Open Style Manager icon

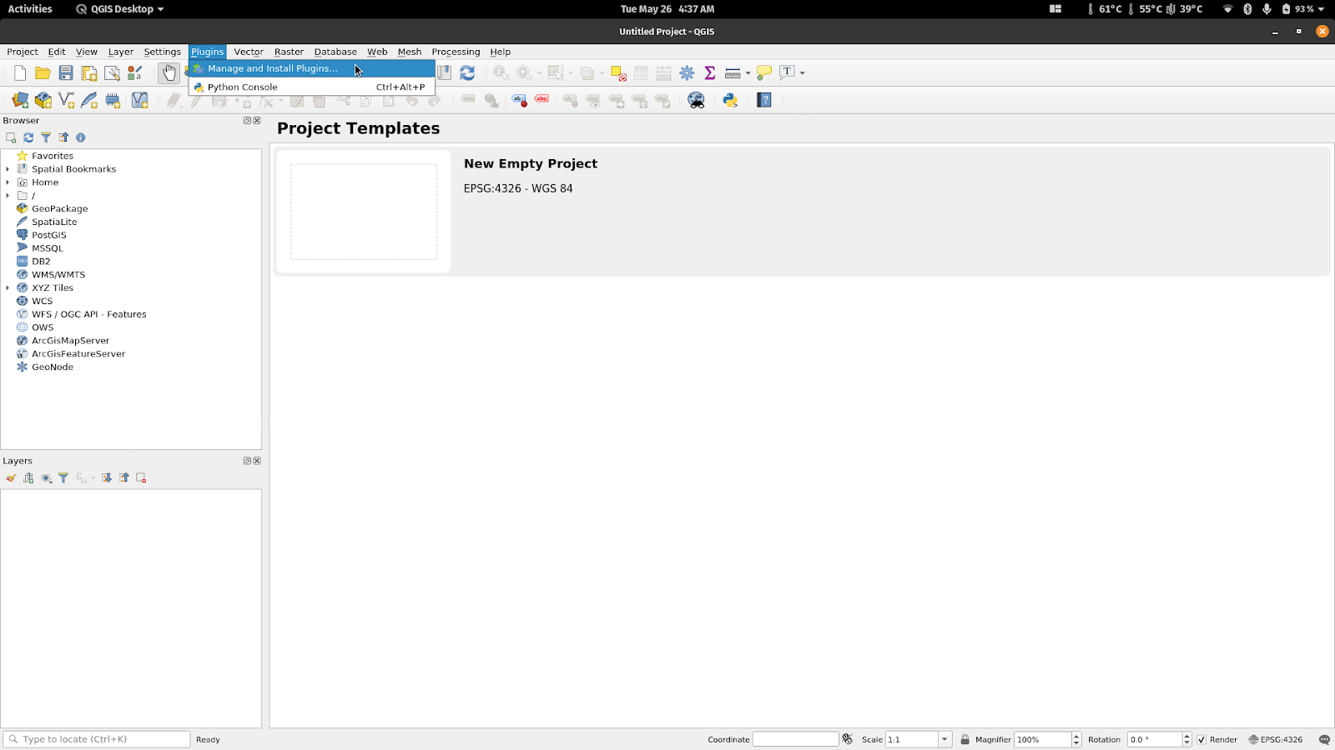[x=134, y=73]
